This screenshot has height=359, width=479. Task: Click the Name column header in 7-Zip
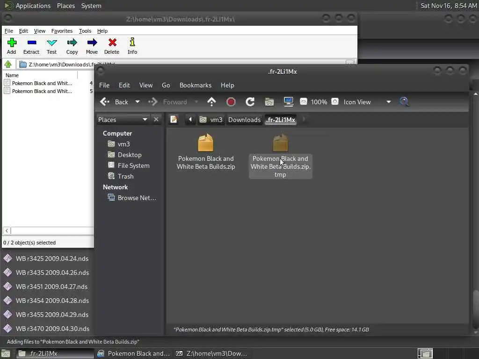click(x=40, y=75)
